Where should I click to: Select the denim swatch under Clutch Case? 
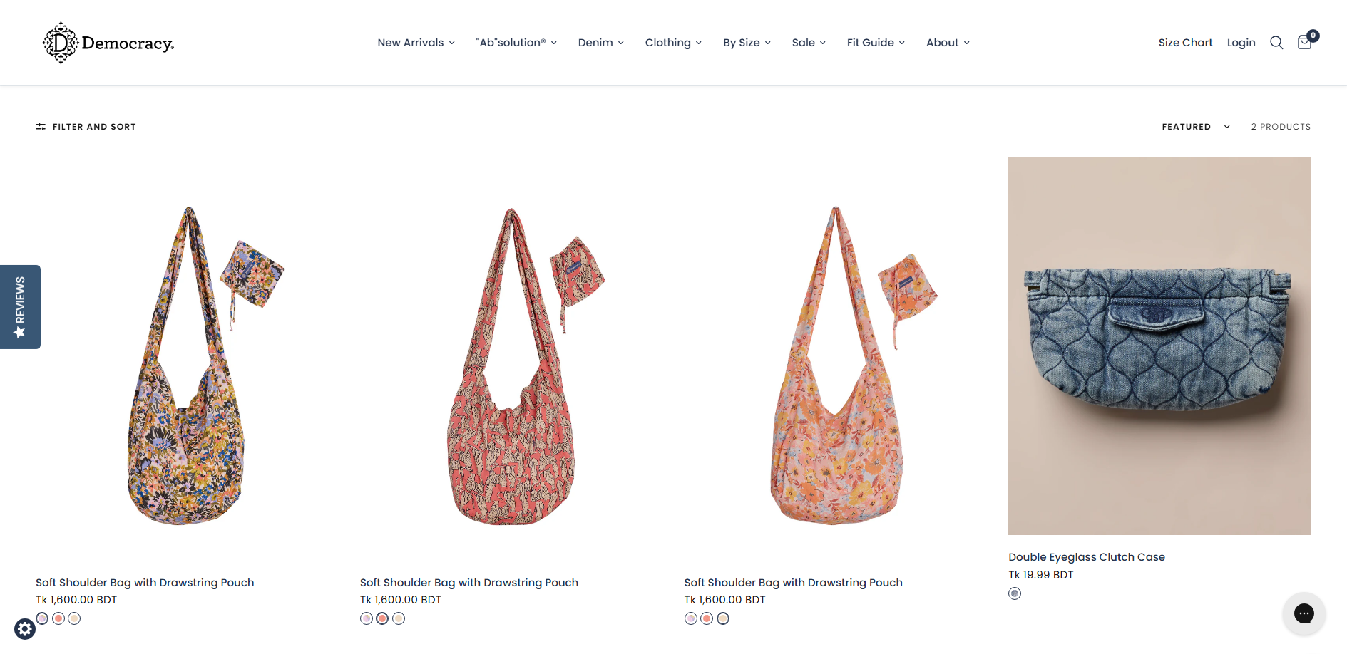click(x=1015, y=593)
